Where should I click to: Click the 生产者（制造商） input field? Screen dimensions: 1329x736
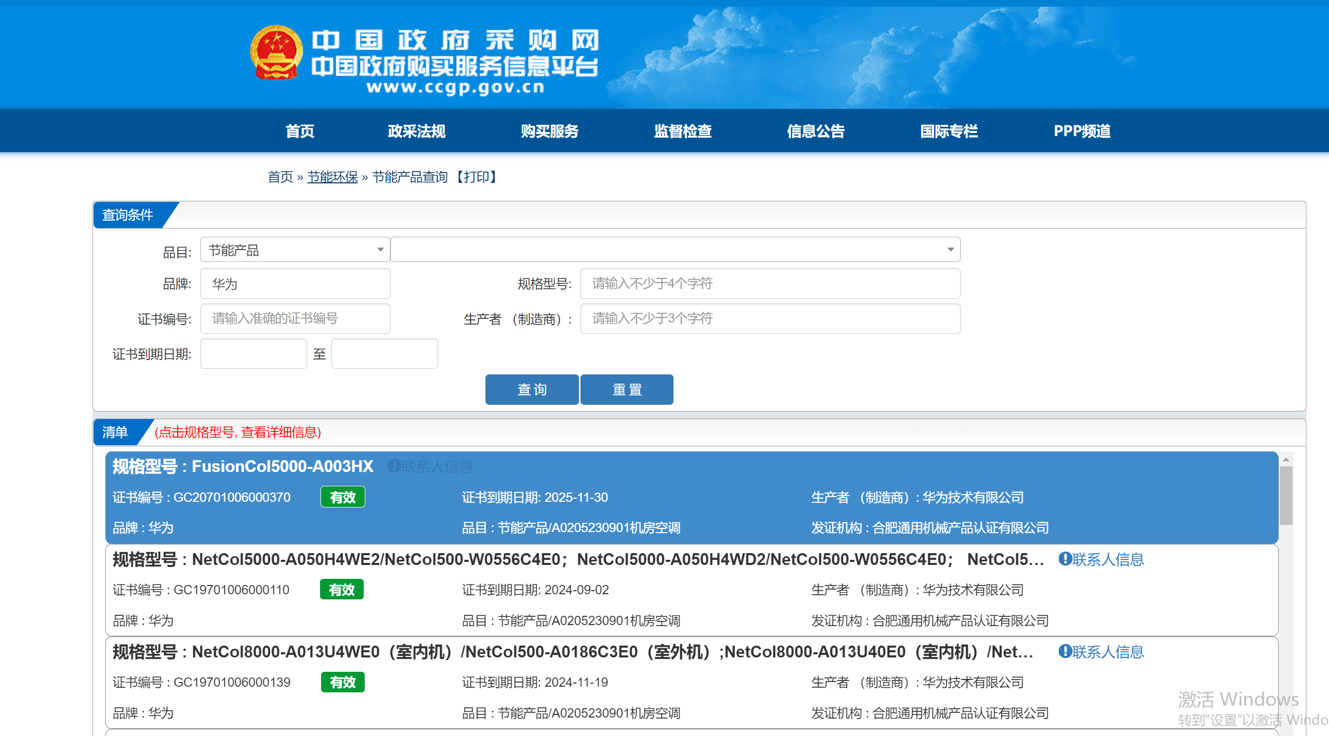coord(770,319)
